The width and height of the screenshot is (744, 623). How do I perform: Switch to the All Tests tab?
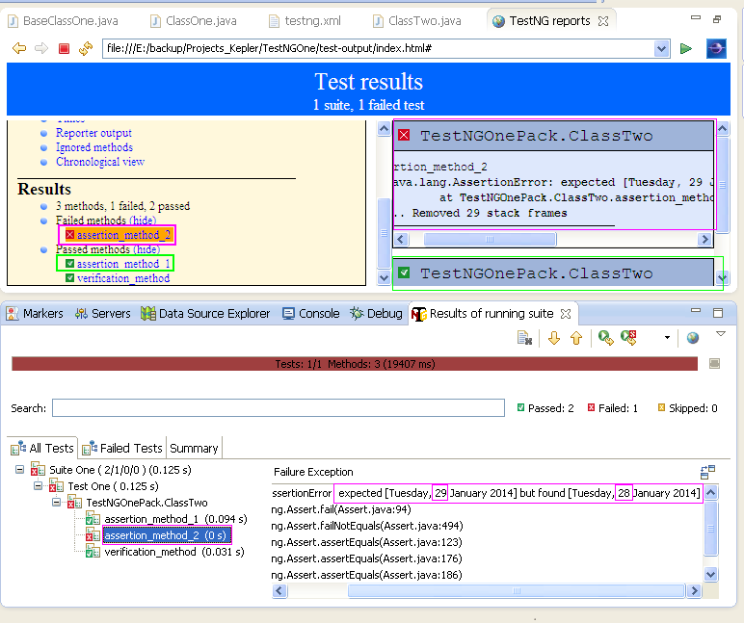42,448
